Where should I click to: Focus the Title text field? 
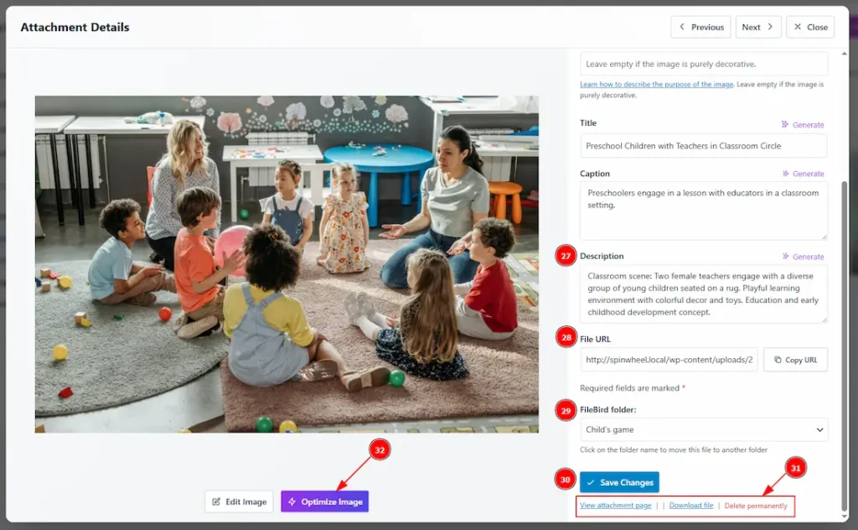coord(704,146)
